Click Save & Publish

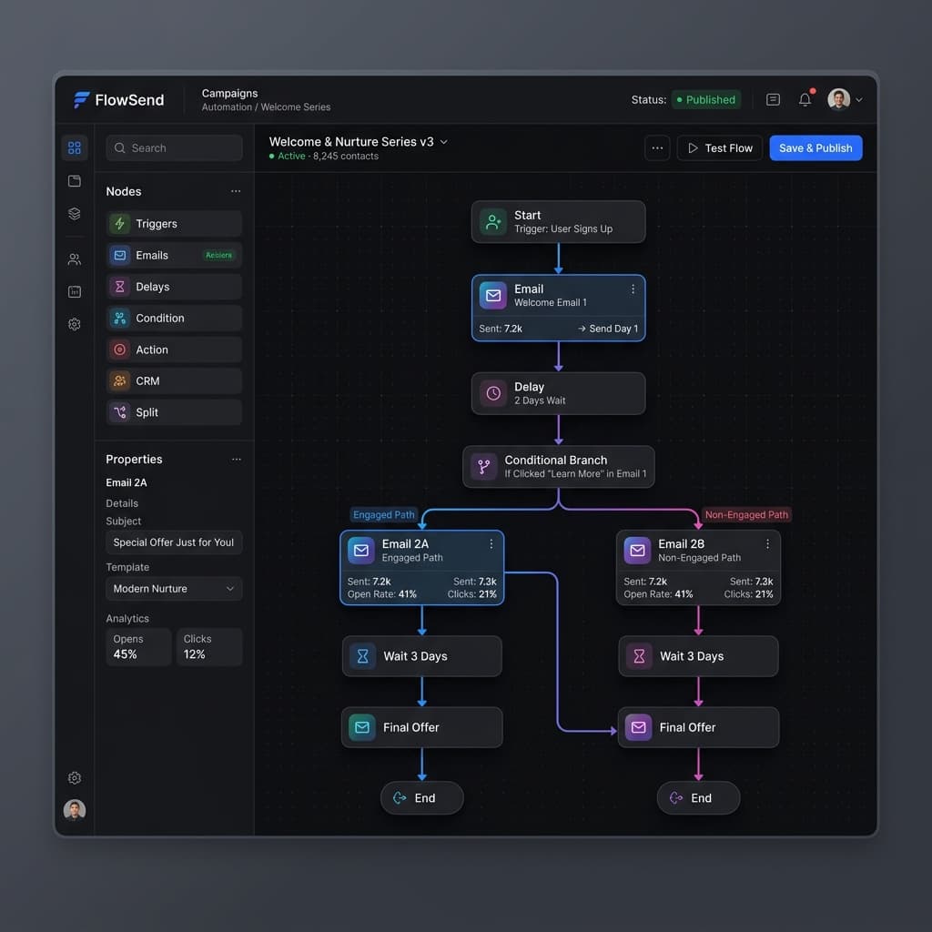[815, 148]
